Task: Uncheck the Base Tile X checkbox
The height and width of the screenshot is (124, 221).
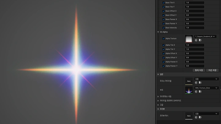Action: [x=163, y=2]
